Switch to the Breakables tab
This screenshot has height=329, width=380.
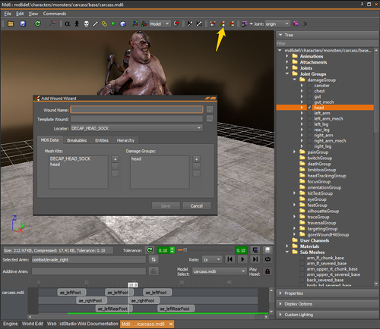click(x=77, y=140)
